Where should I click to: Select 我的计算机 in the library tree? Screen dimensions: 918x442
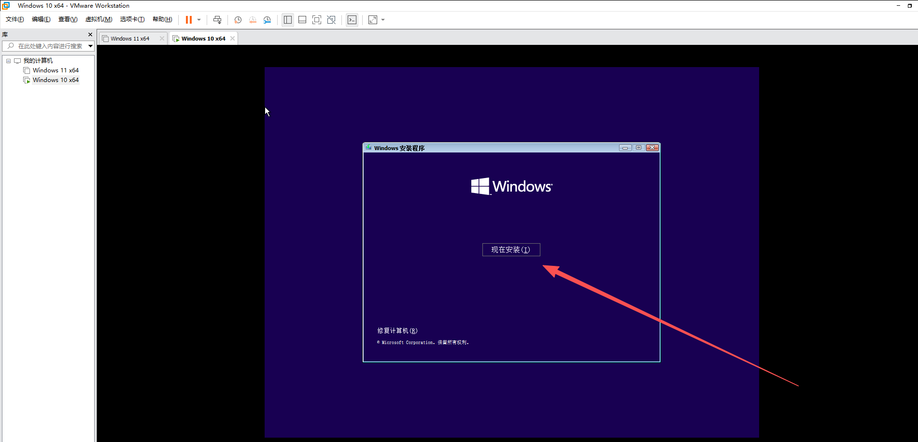click(x=38, y=61)
